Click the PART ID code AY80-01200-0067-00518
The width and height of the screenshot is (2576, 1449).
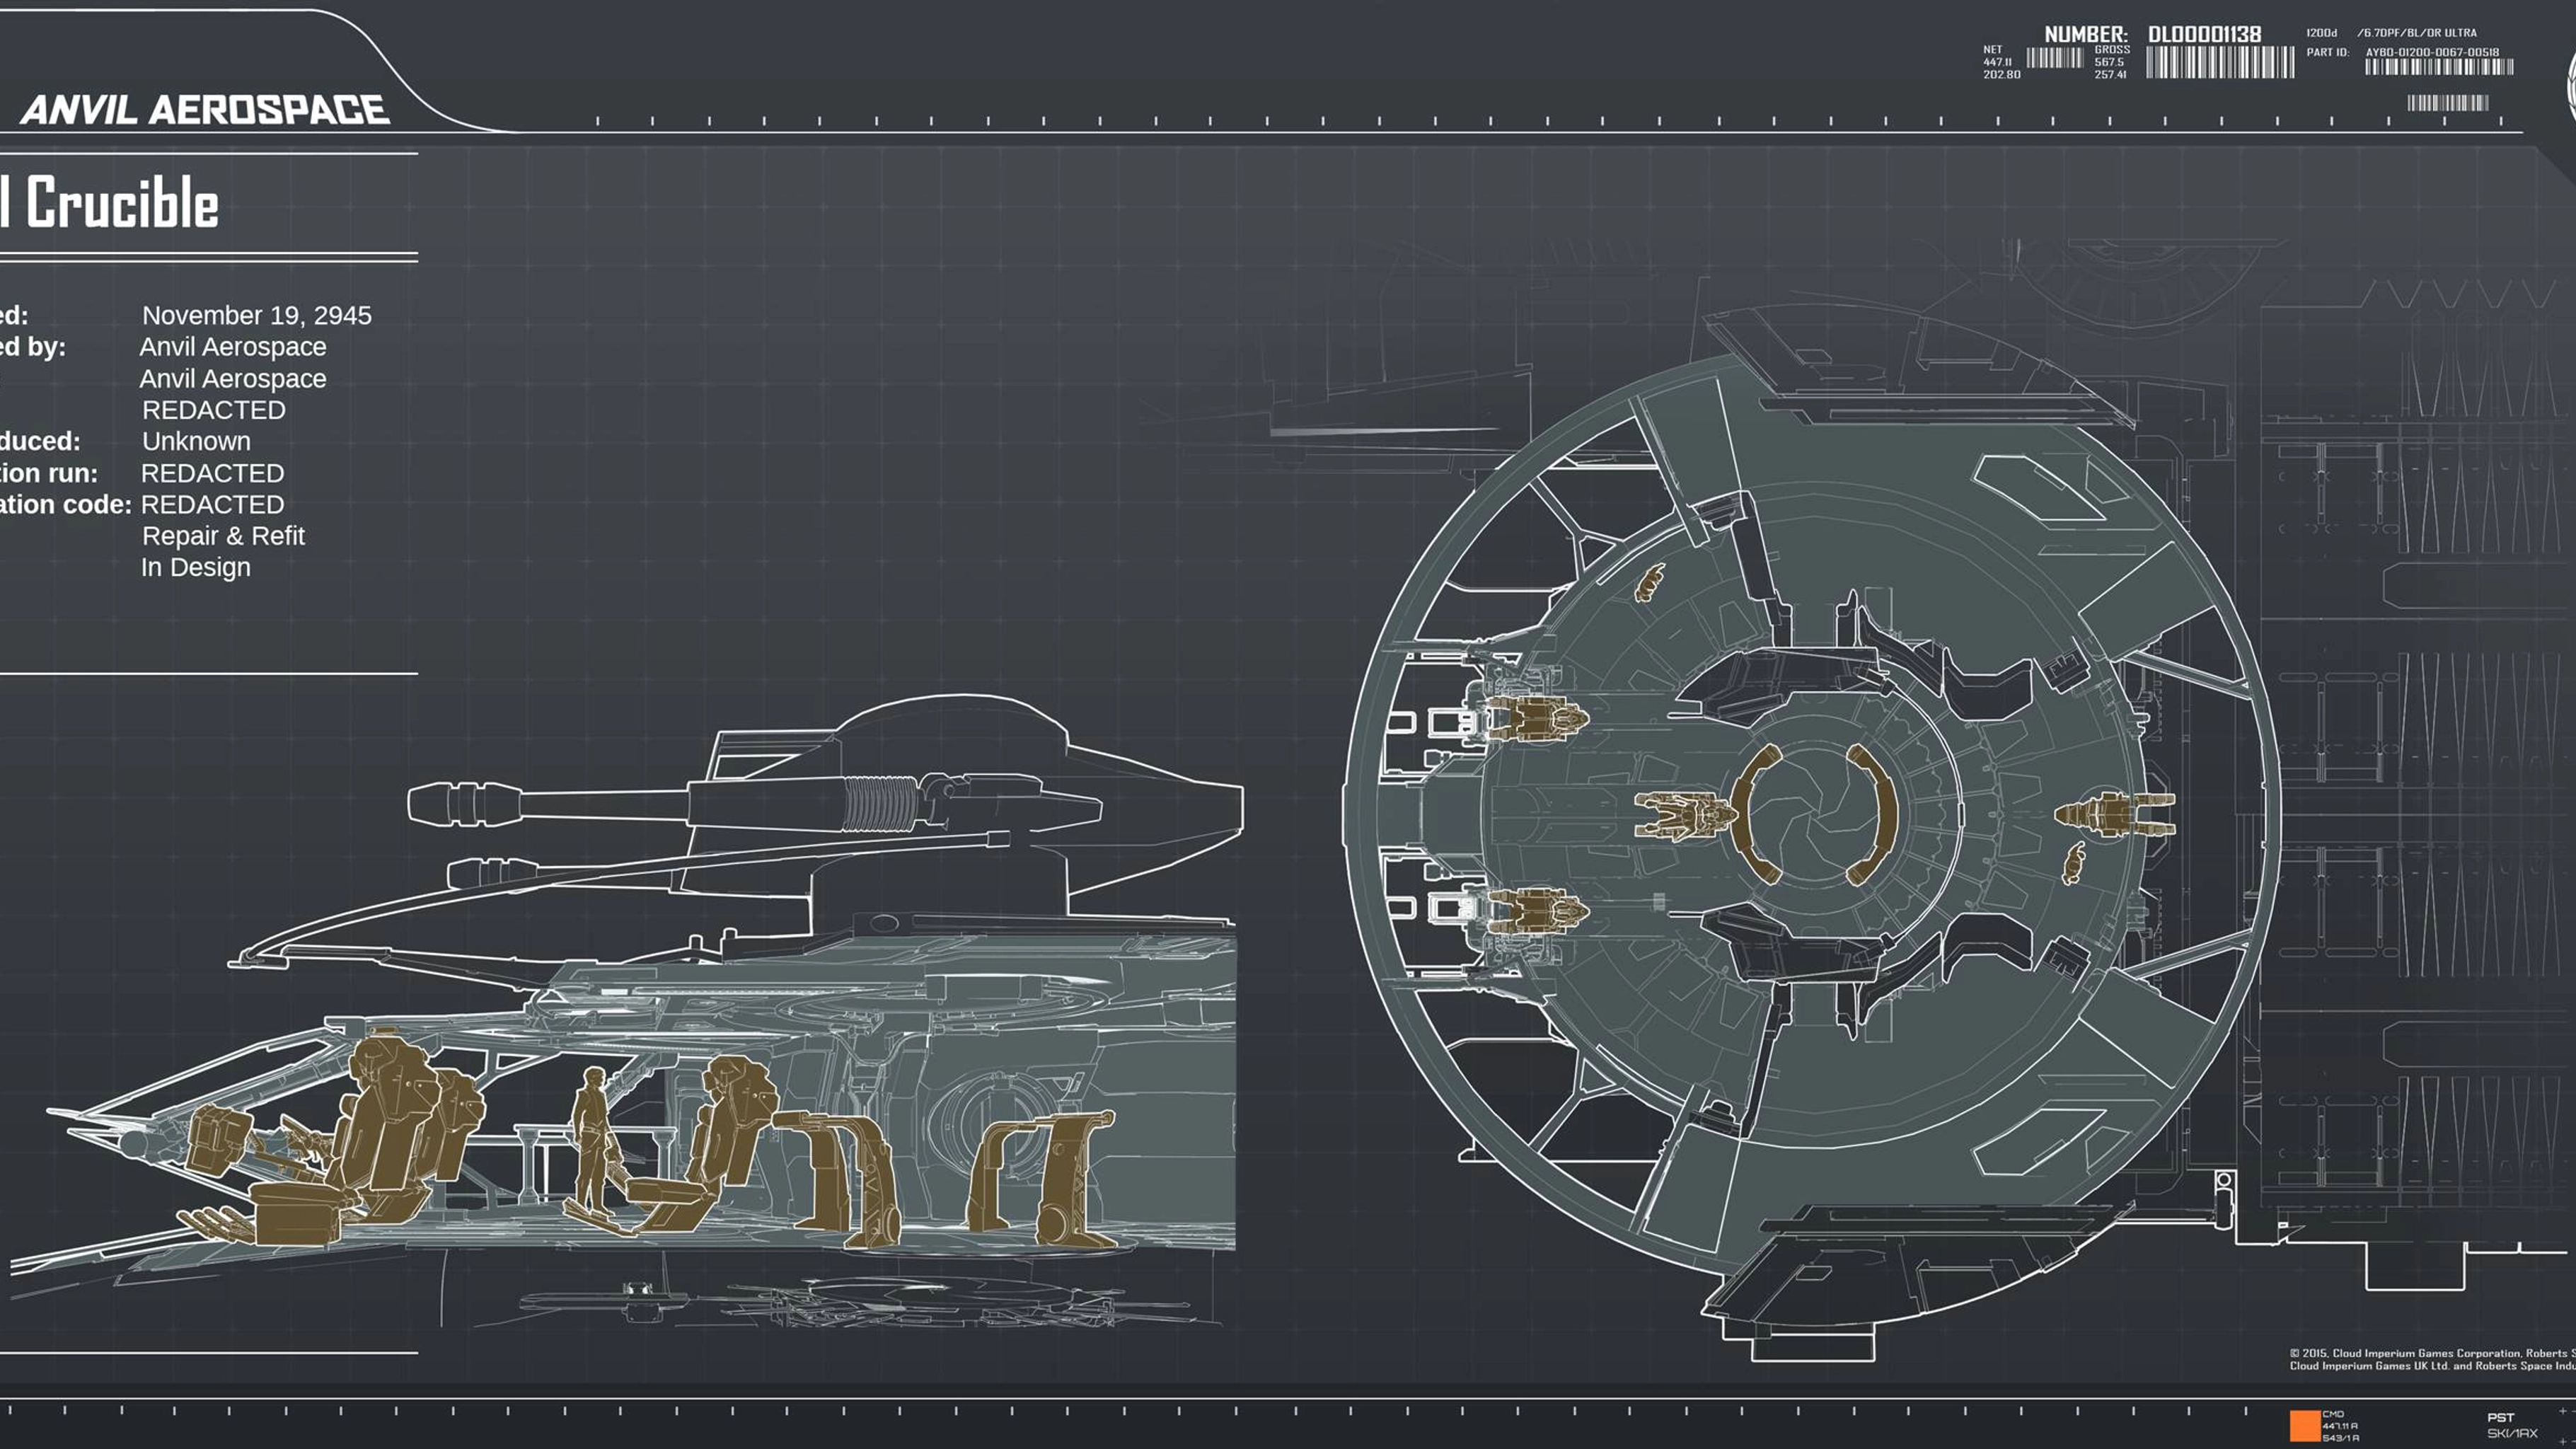coord(2431,52)
